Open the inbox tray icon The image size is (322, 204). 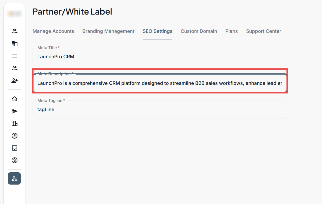point(15,148)
